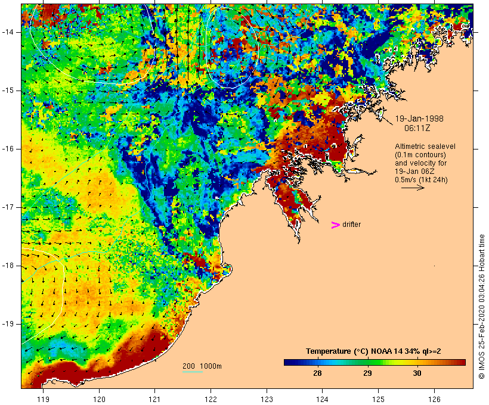The image size is (489, 405).
Task: Click the "and velocity for" text line
Action: [x=420, y=163]
